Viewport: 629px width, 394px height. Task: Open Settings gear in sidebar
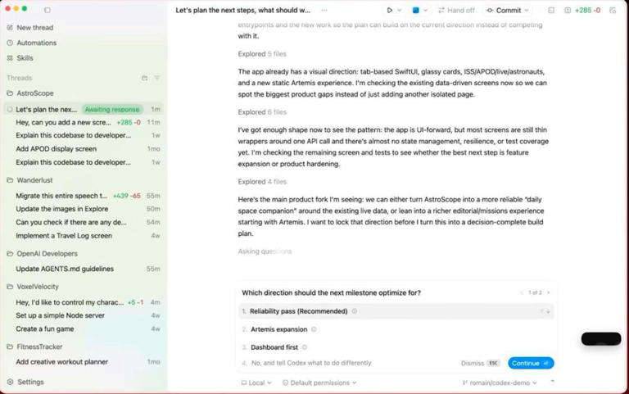coord(30,382)
